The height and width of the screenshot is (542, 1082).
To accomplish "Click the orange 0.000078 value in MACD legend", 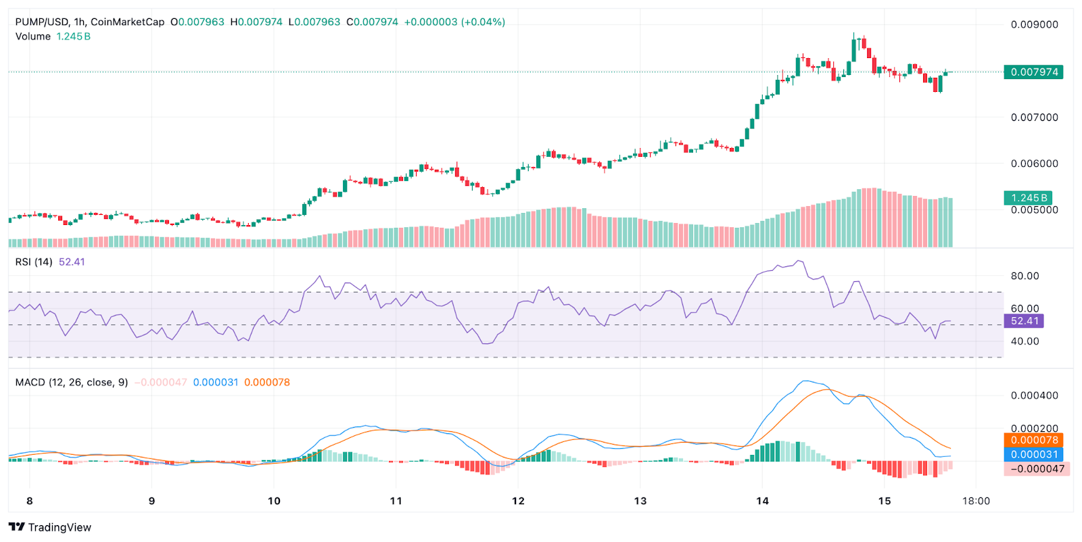I will click(x=267, y=383).
